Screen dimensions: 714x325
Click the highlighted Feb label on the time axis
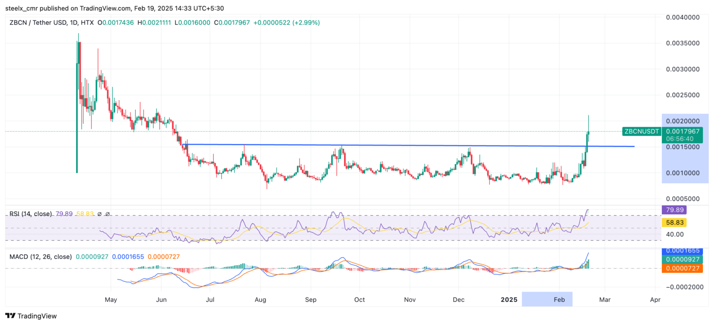[x=559, y=299]
